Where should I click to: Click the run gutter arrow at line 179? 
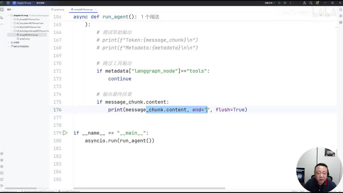(x=65, y=133)
